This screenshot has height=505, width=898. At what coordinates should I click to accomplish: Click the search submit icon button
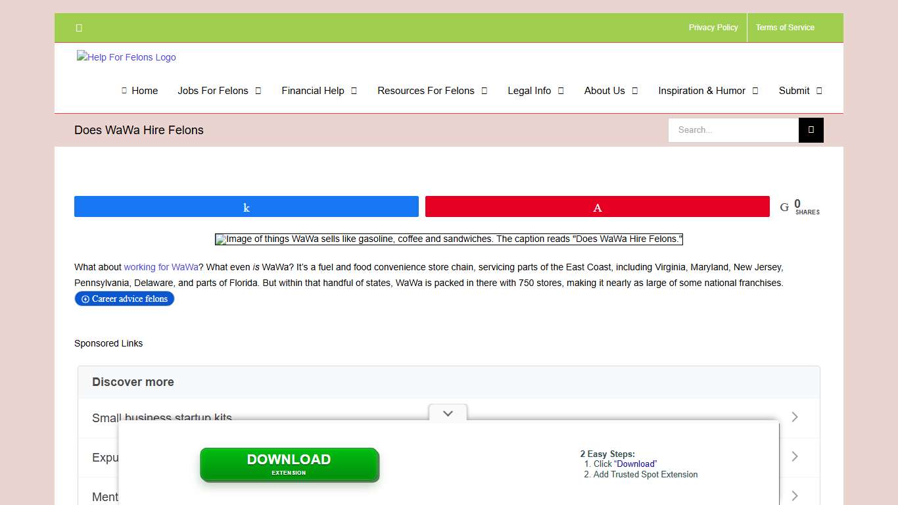pyautogui.click(x=811, y=130)
